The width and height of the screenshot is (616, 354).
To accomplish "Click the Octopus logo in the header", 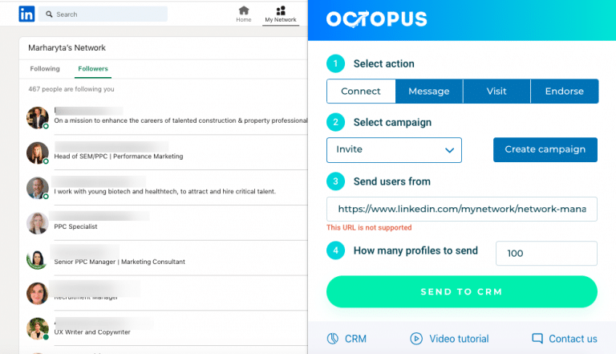I will [376, 19].
